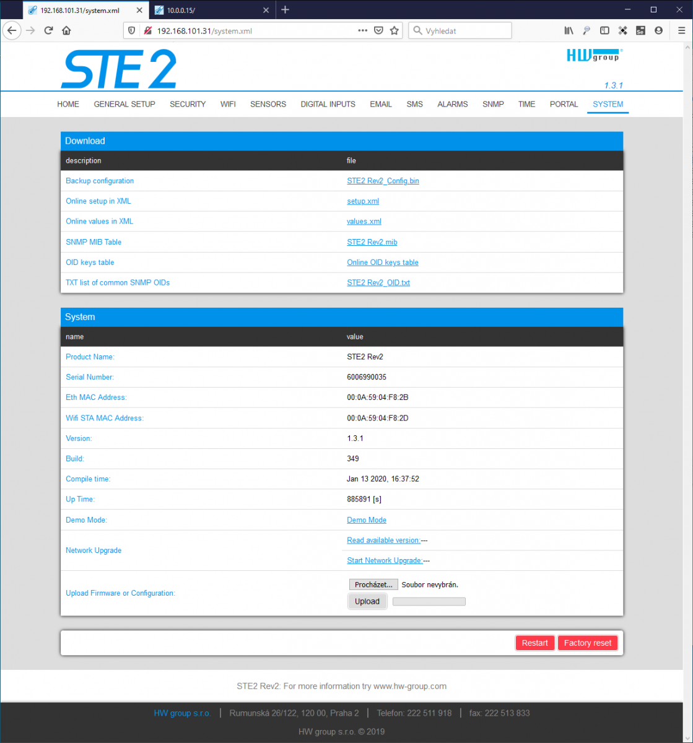
Task: Bookmark this page with the star icon
Action: point(394,30)
